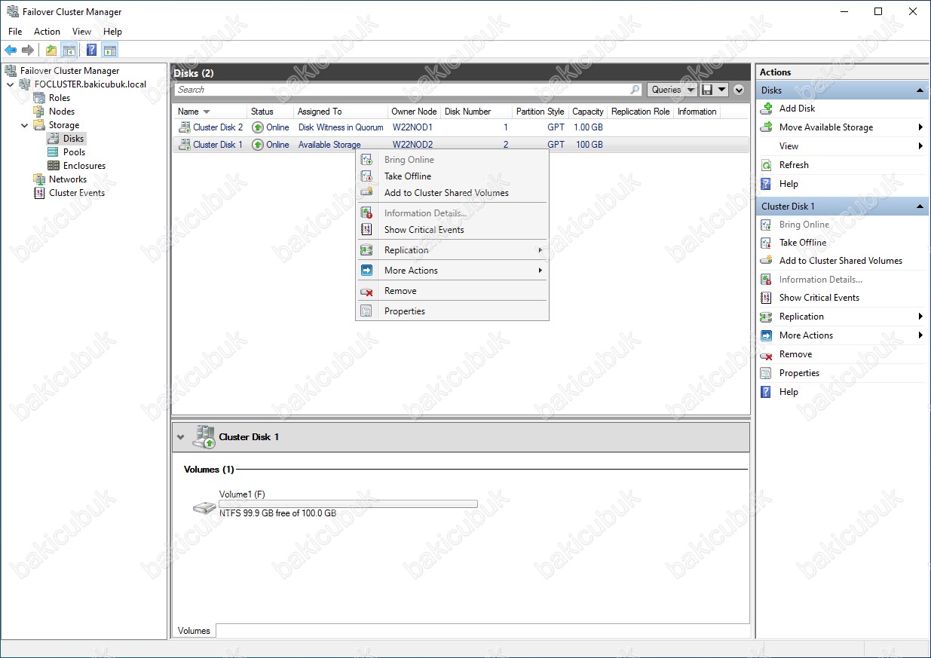Screen dimensions: 931x658
Task: Sort by the Capacity column header
Action: 587,112
